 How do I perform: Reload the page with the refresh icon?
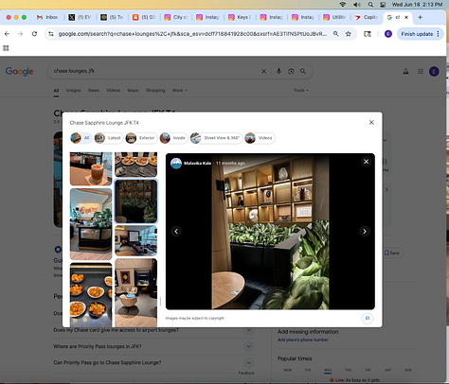[x=34, y=34]
